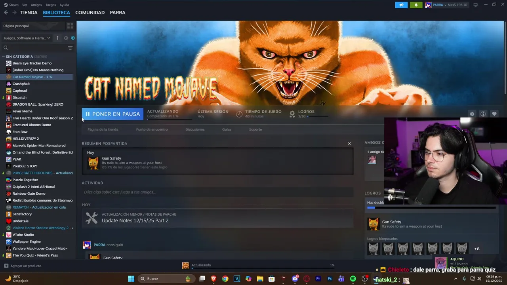Click Agregar un producto button
This screenshot has width=507, height=285.
tap(23, 266)
